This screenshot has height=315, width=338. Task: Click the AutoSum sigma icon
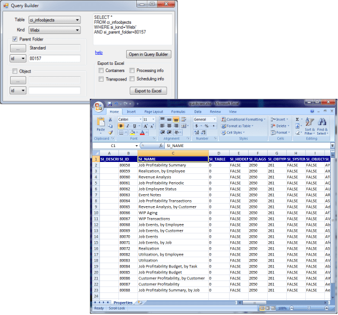pos(298,119)
